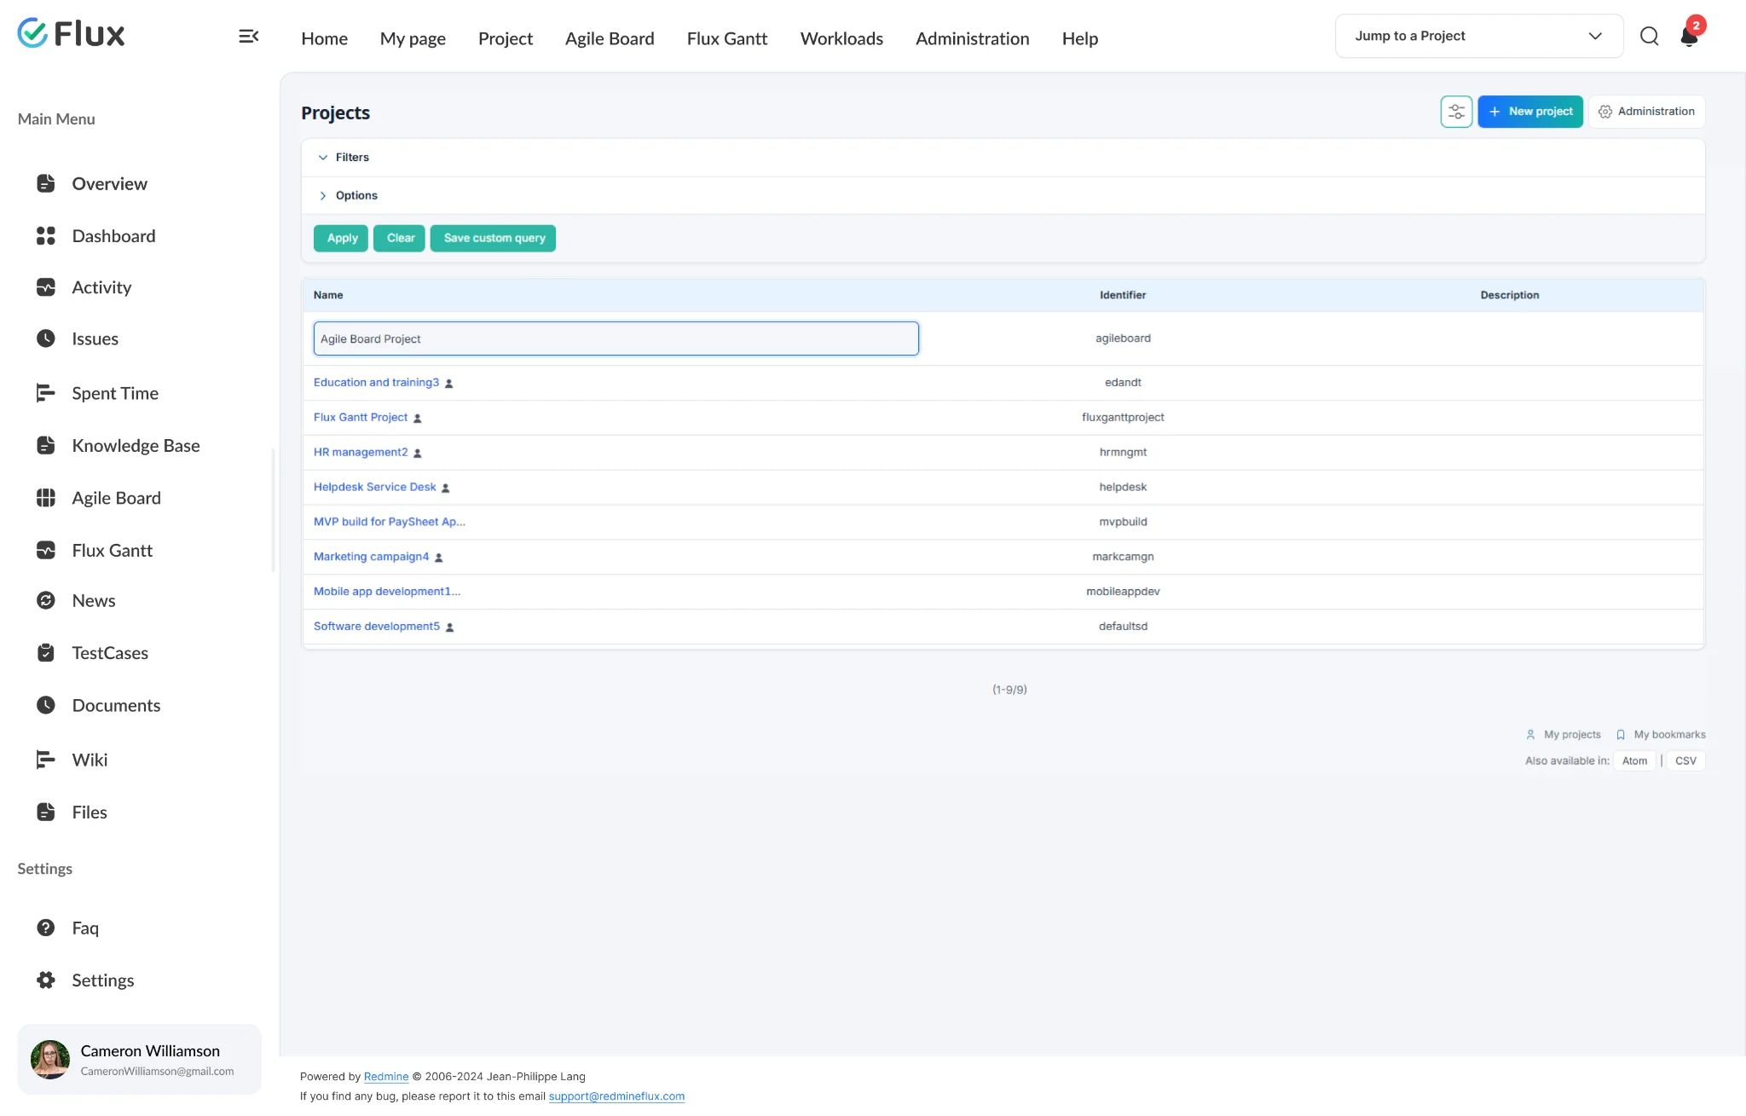This screenshot has width=1746, height=1116.
Task: Collapse the sidebar with the hamburger icon
Action: (x=248, y=36)
